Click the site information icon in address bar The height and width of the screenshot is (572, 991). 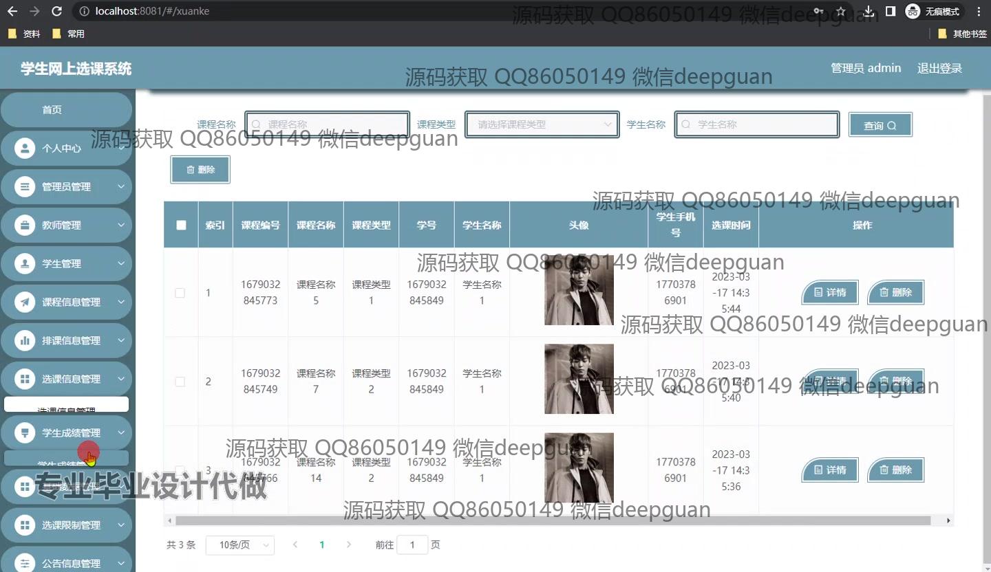coord(84,11)
